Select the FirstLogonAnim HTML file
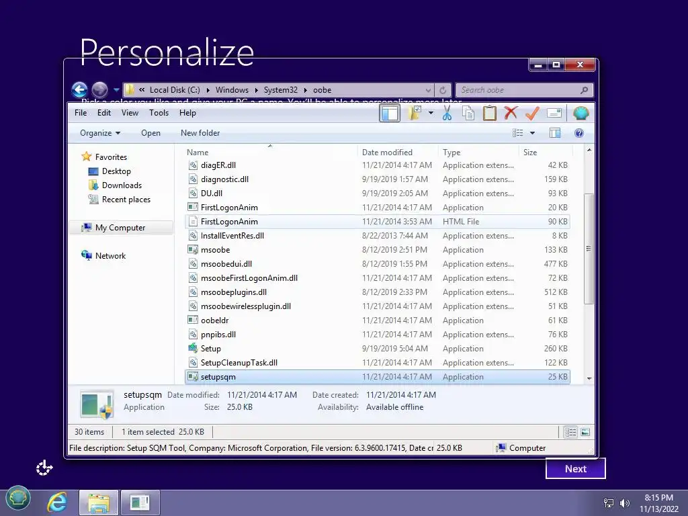The height and width of the screenshot is (516, 688). click(x=378, y=222)
